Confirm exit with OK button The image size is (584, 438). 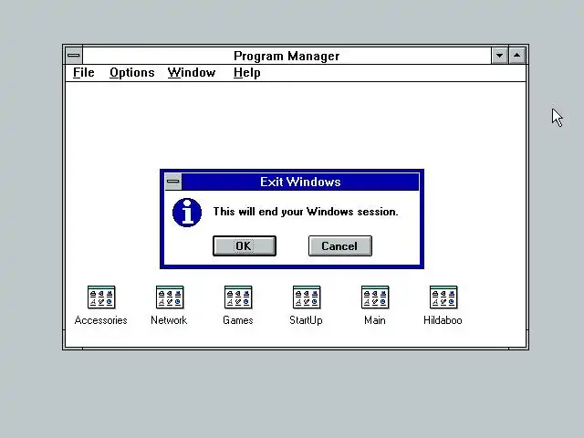[x=245, y=245]
